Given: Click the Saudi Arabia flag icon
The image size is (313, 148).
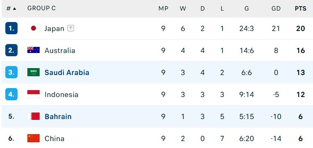Looking at the screenshot, I should tap(34, 72).
